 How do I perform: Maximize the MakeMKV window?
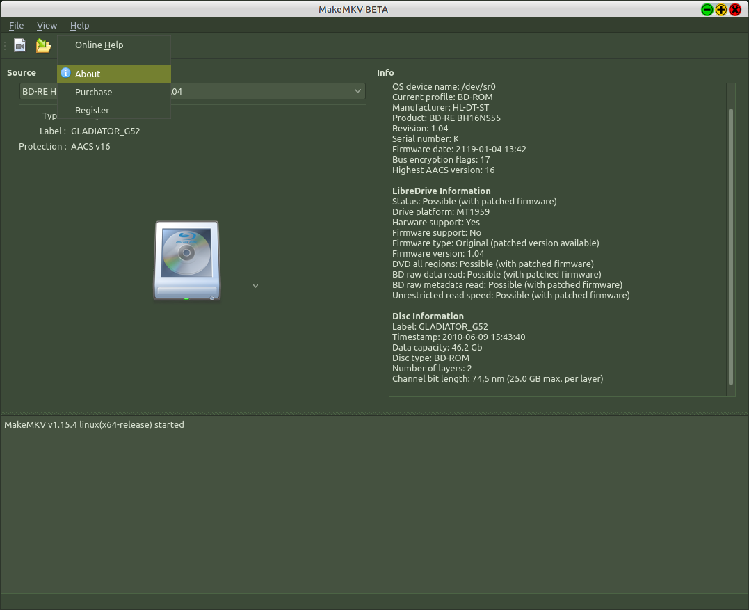click(720, 10)
